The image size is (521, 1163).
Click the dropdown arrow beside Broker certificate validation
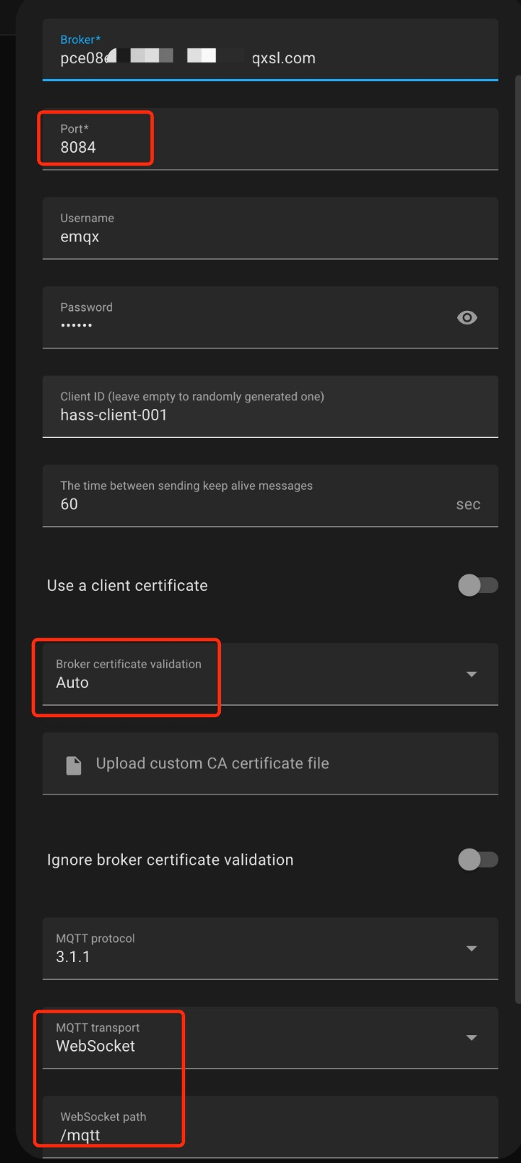click(471, 675)
